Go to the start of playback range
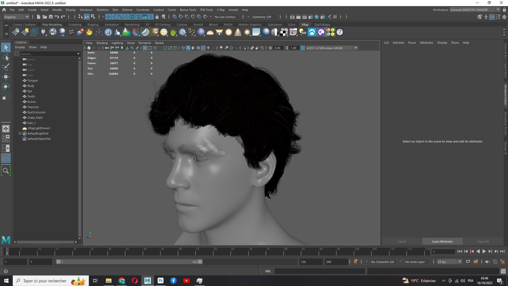The height and width of the screenshot is (286, 508). point(460,252)
